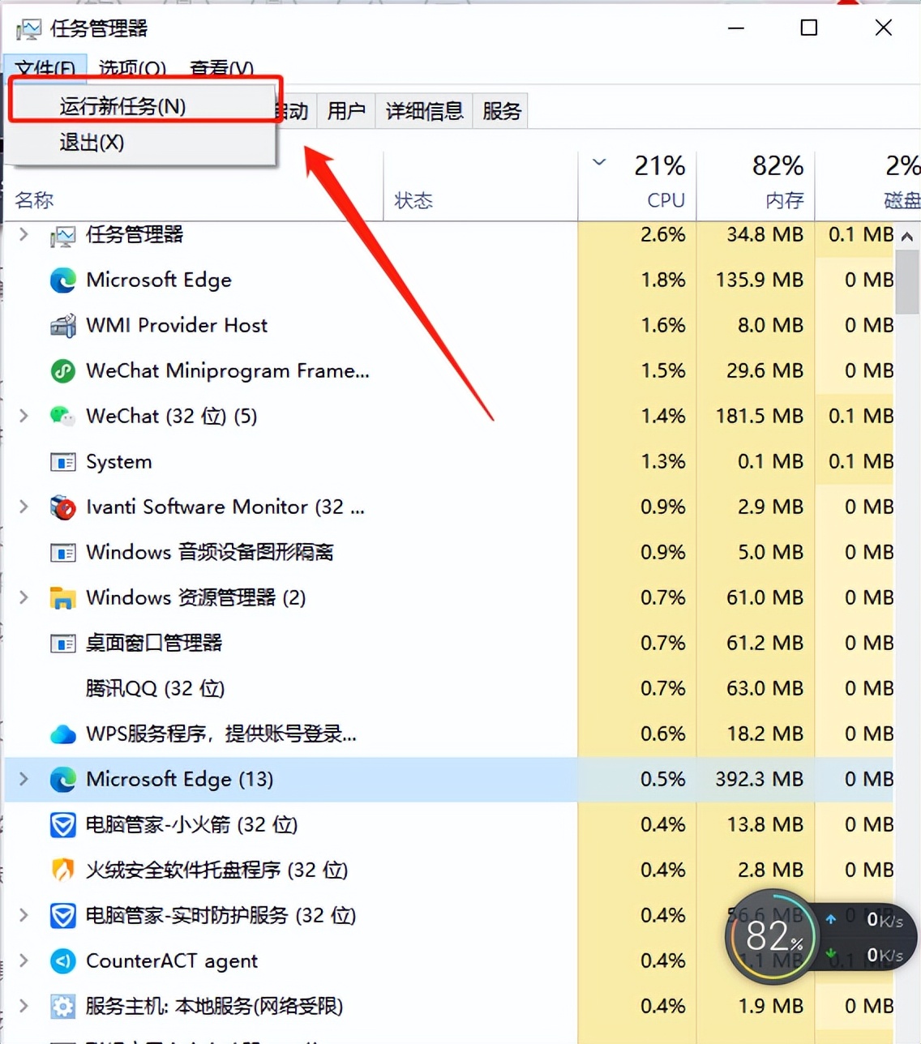Click the Ivanti Software Monitor icon
This screenshot has width=921, height=1044.
63,507
